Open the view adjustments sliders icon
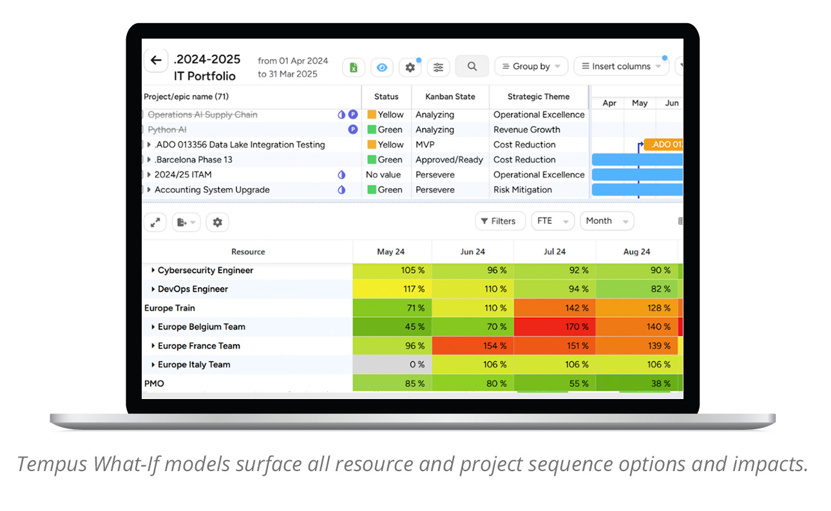The image size is (831, 511). (x=438, y=67)
